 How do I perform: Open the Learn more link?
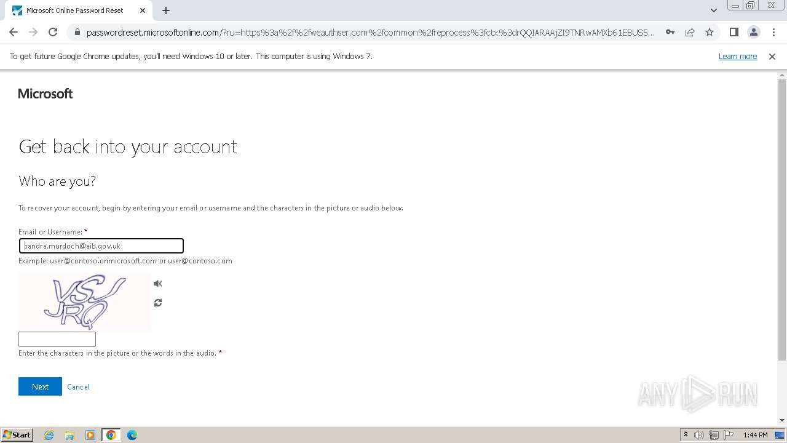[x=738, y=57]
